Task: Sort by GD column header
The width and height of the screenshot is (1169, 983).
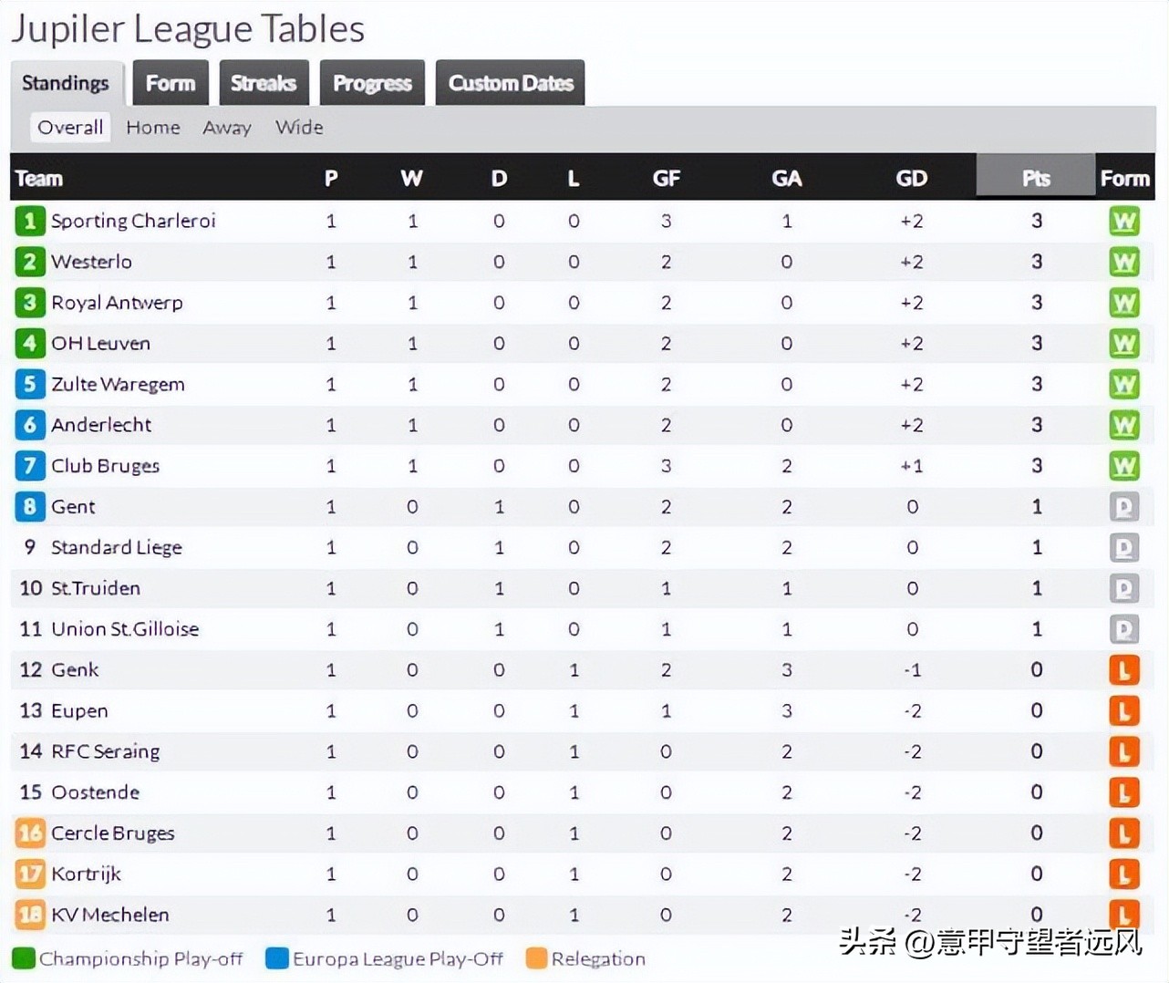Action: point(911,178)
